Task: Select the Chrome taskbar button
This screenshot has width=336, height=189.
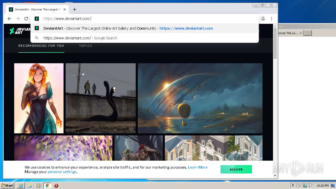Action: 48,186
